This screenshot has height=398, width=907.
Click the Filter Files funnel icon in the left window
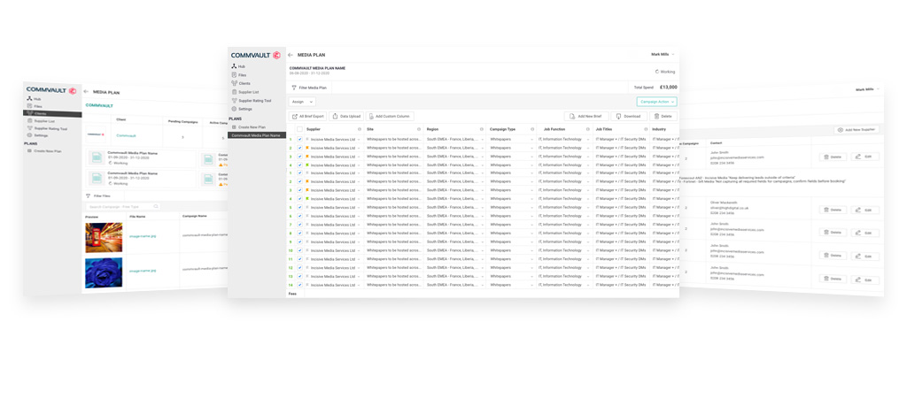[89, 195]
